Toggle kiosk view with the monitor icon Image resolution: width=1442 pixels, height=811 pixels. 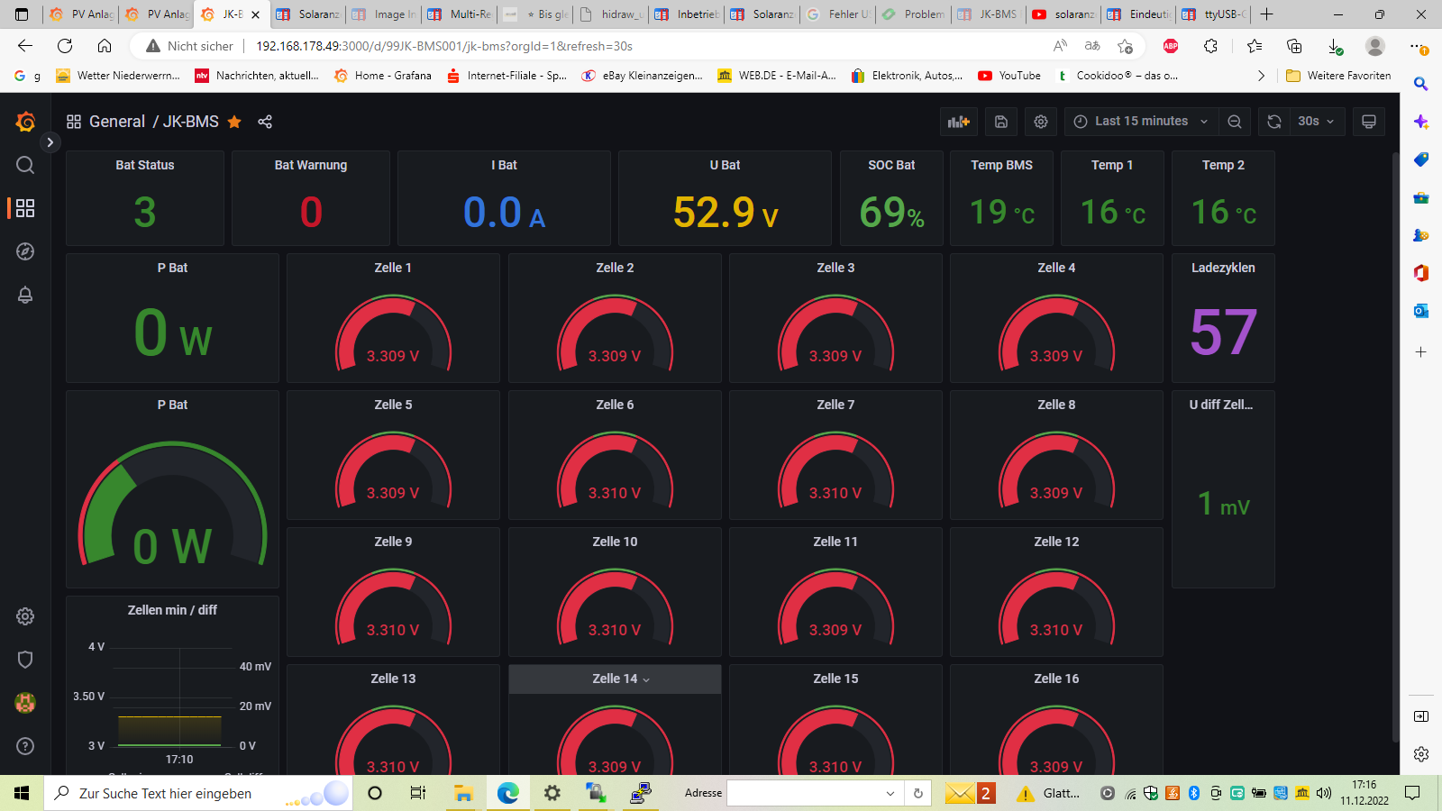[1369, 122]
